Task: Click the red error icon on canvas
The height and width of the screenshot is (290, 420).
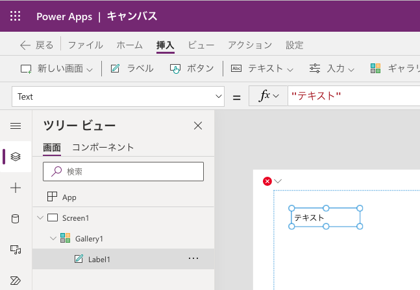Action: [267, 181]
